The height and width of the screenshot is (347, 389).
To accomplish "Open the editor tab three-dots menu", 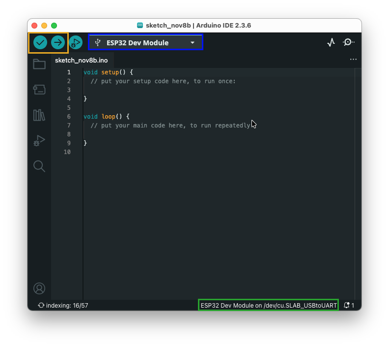I will 353,60.
